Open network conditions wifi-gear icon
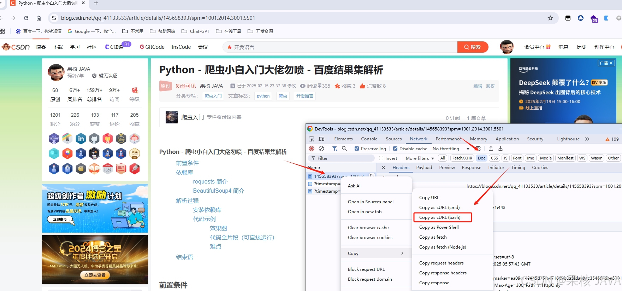Screen dimensions: 622x291 pyautogui.click(x=478, y=149)
